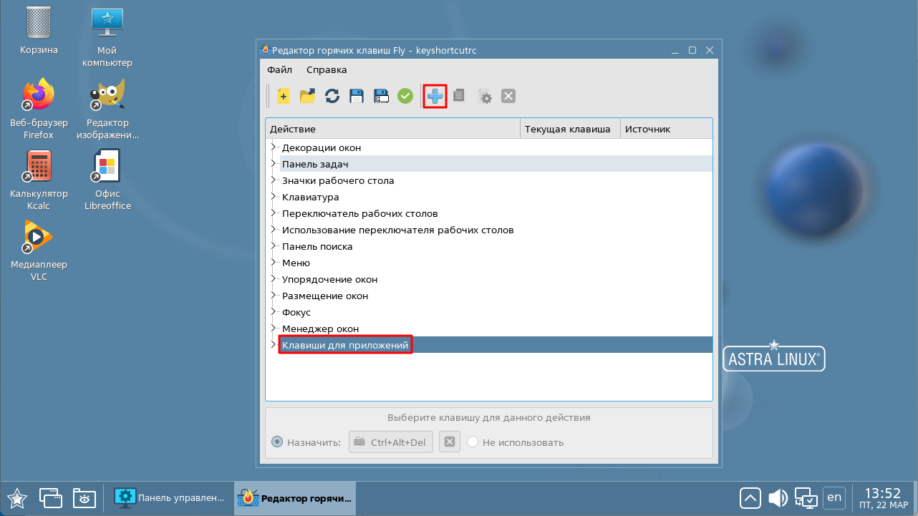Switch keyboard layout with the en indicator
This screenshot has height=516, width=918.
click(x=834, y=497)
